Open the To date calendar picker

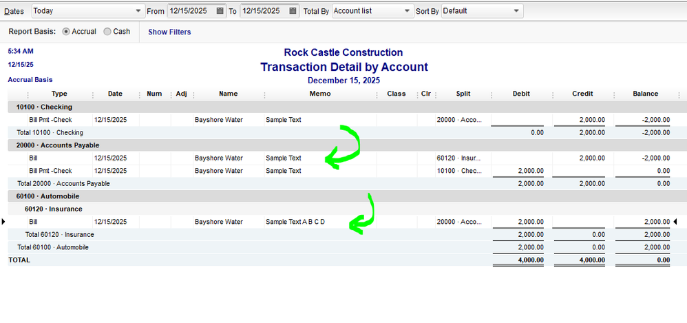click(293, 11)
